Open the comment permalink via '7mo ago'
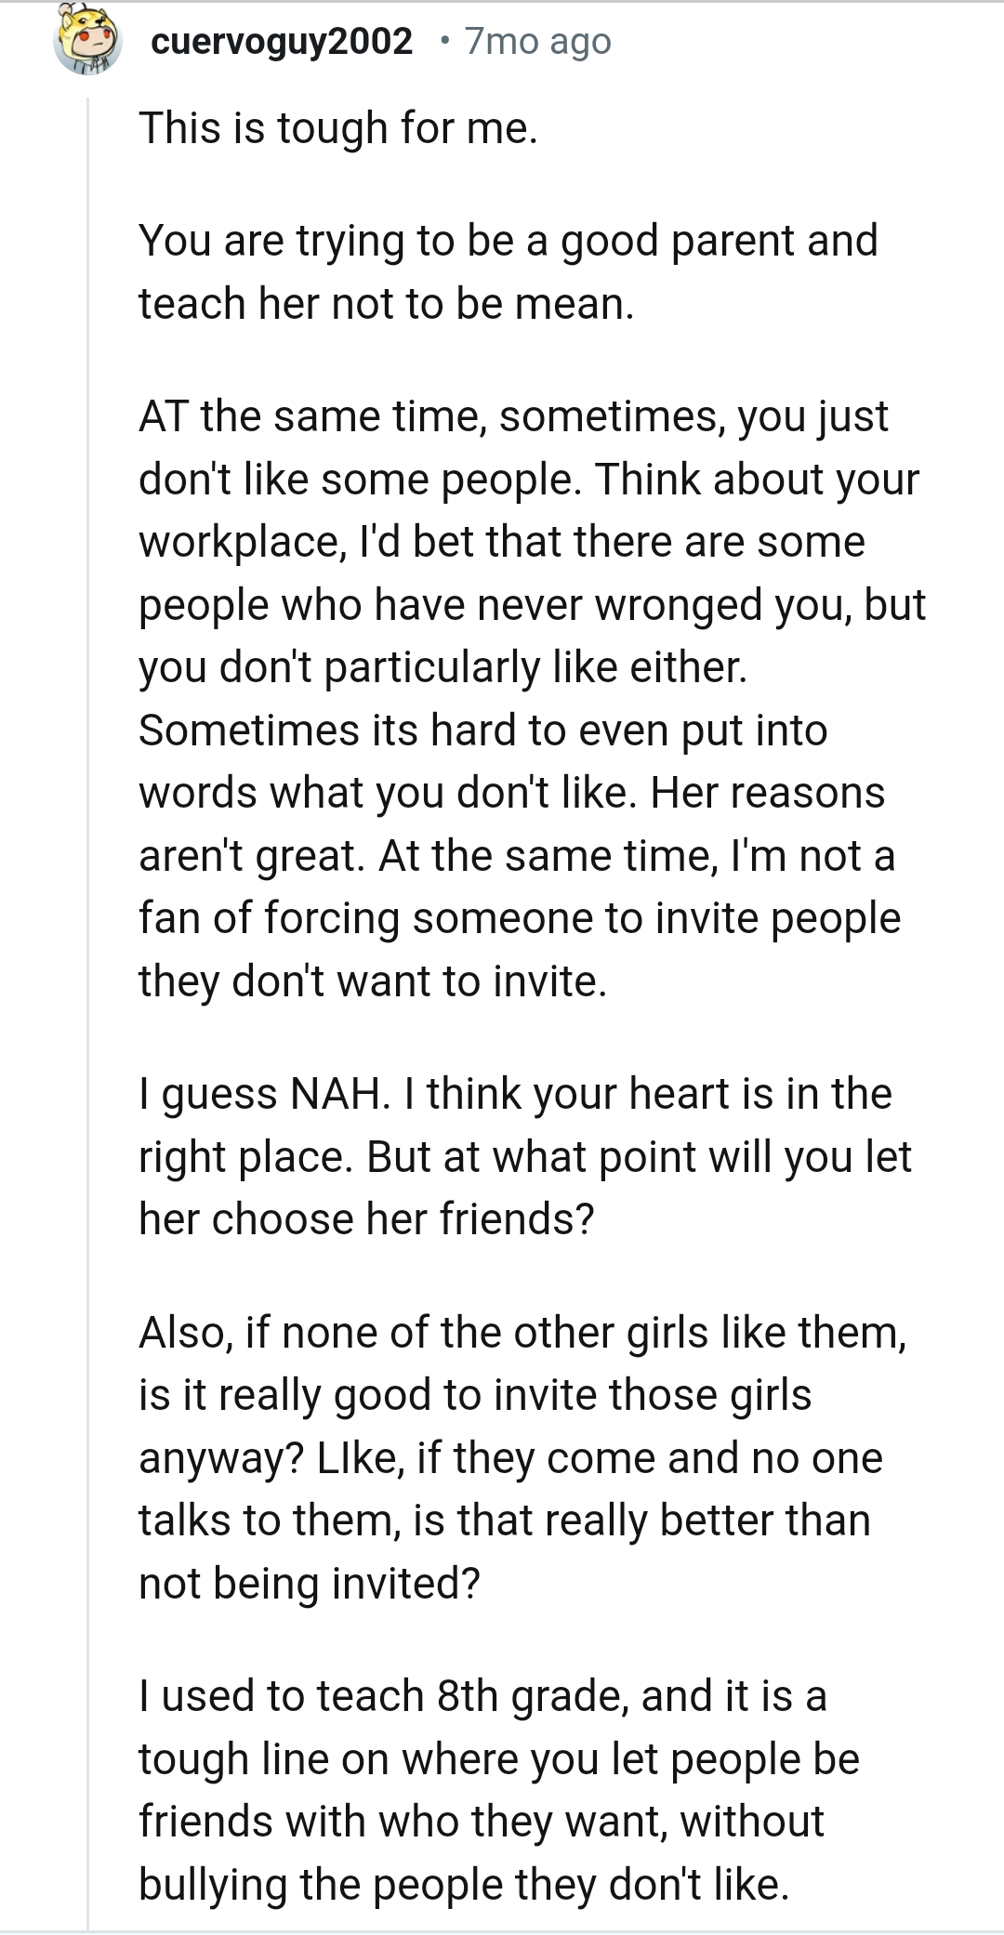Image resolution: width=1004 pixels, height=1935 pixels. tap(535, 41)
